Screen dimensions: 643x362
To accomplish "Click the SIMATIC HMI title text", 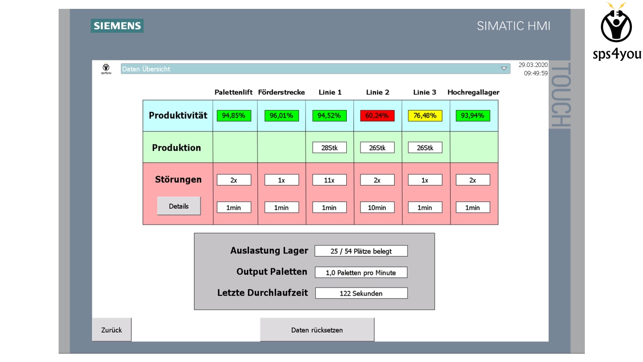I will coord(514,26).
